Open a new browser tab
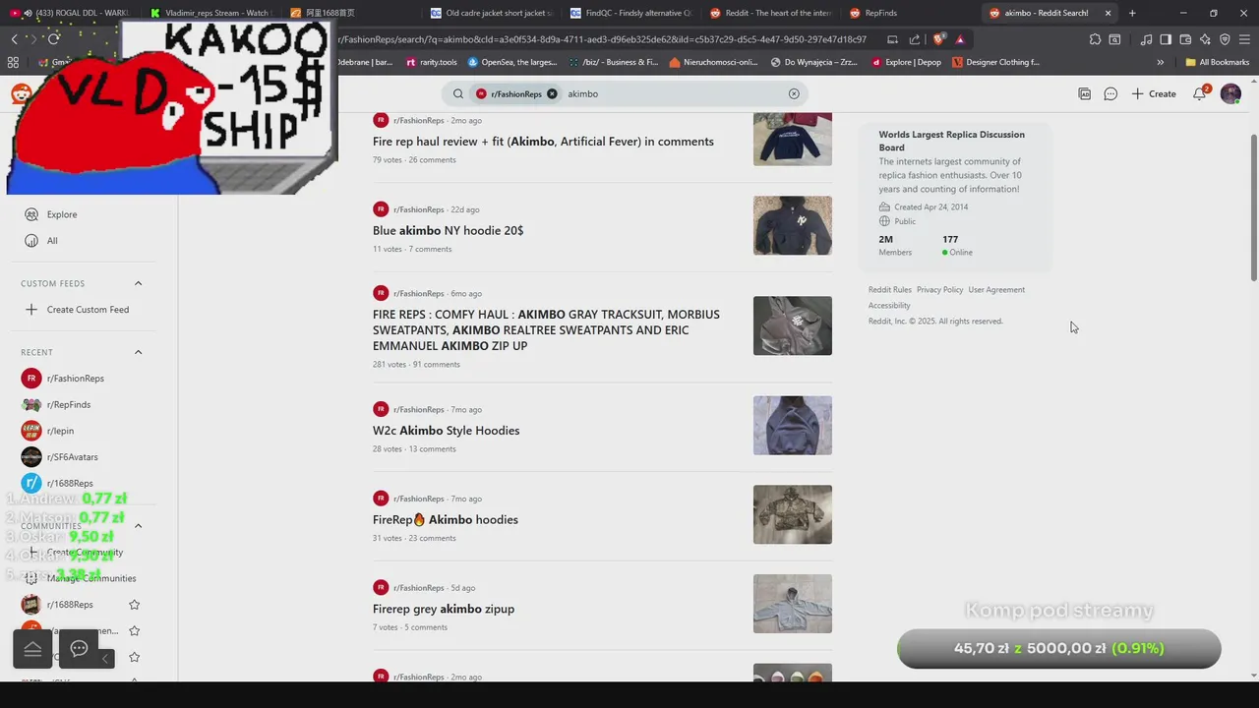The height and width of the screenshot is (708, 1259). click(x=1132, y=13)
